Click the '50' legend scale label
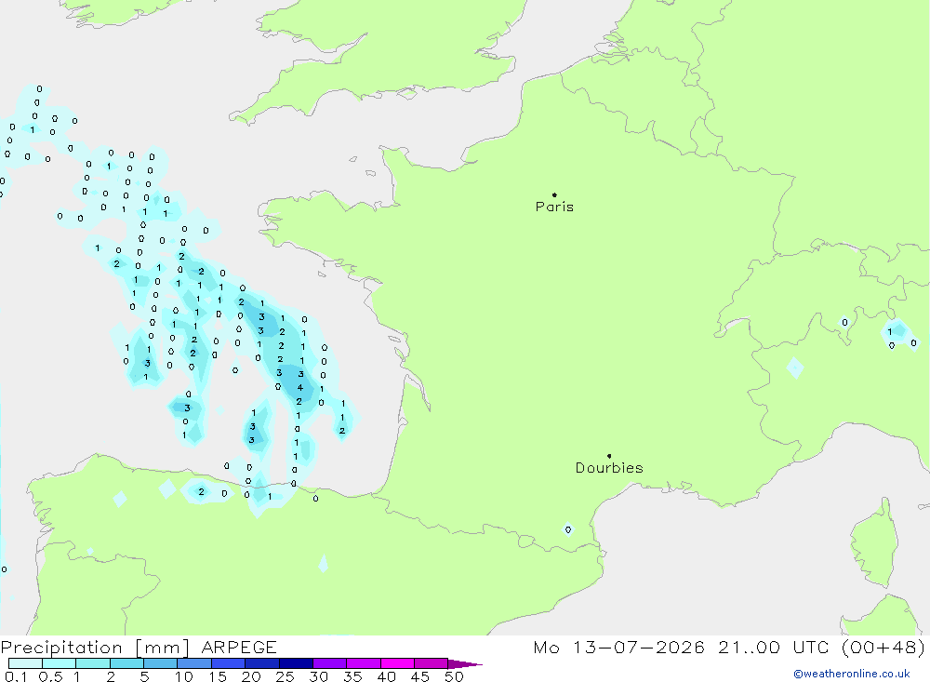Screen dimensions: 930x682 (x=454, y=676)
